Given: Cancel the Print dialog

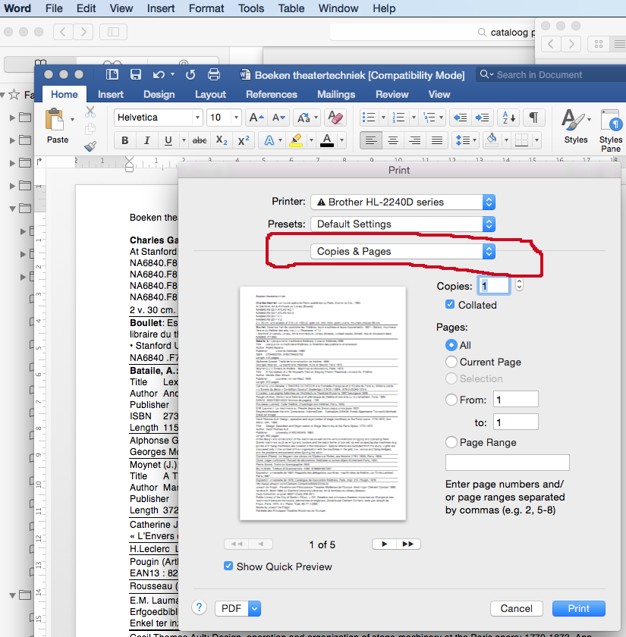Looking at the screenshot, I should point(516,608).
